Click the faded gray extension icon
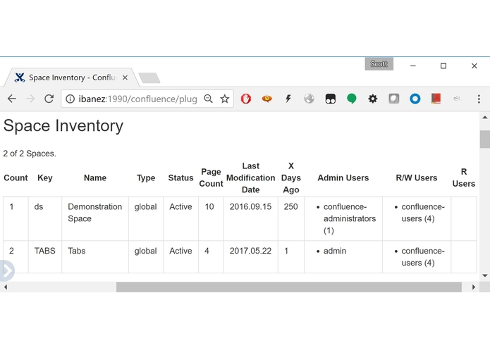 [x=457, y=99]
